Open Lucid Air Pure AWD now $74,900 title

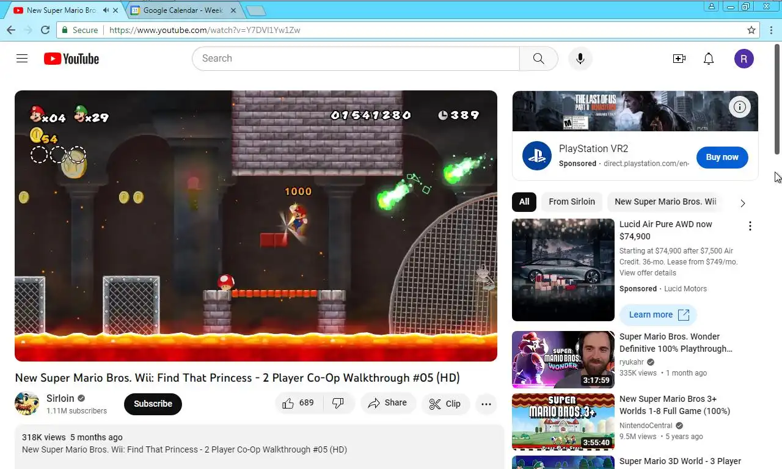pos(665,230)
